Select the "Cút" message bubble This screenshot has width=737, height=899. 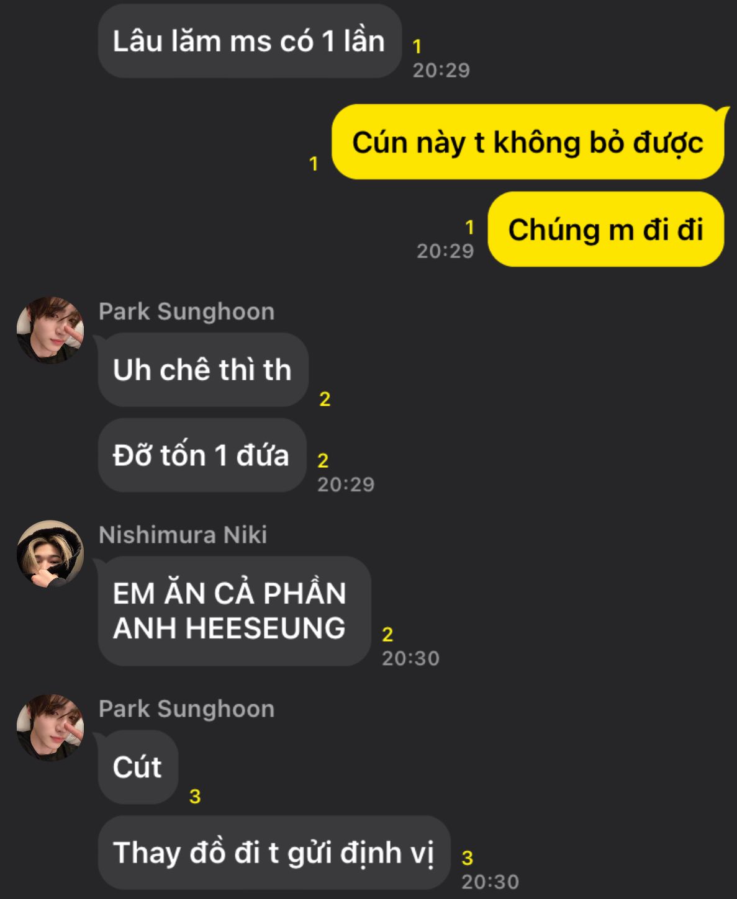138,767
